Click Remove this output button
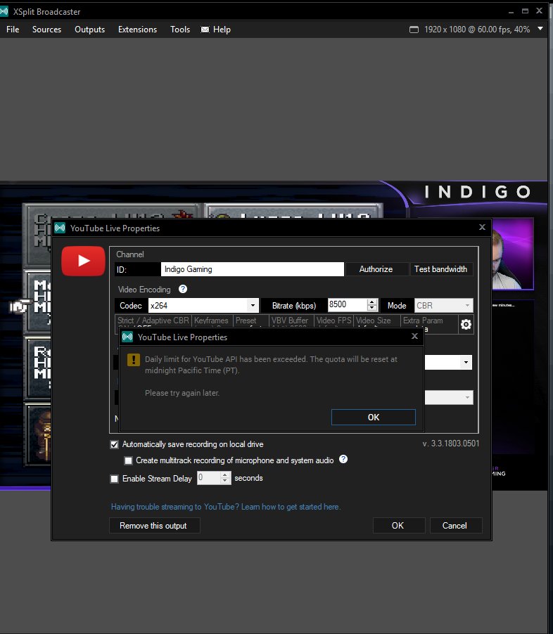The width and height of the screenshot is (553, 634). [x=154, y=526]
